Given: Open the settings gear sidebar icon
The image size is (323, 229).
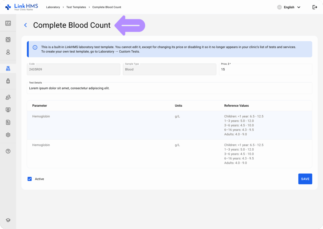Looking at the screenshot, I should [8, 135].
